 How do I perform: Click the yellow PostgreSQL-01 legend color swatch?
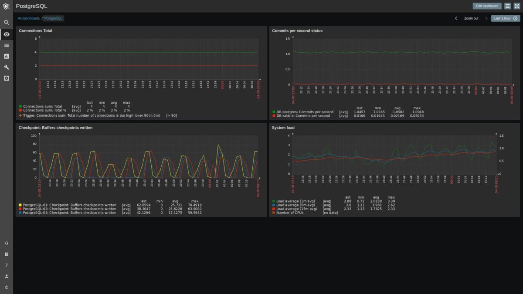(x=20, y=205)
